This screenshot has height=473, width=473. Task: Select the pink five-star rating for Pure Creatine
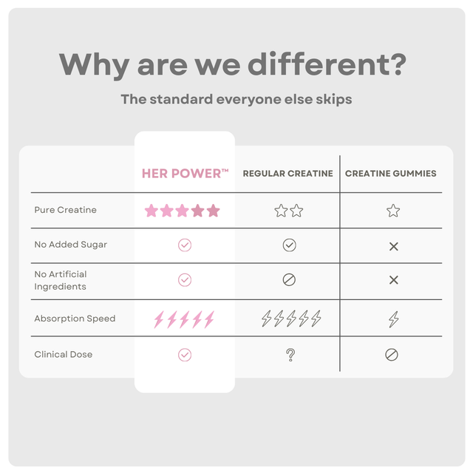[183, 211]
